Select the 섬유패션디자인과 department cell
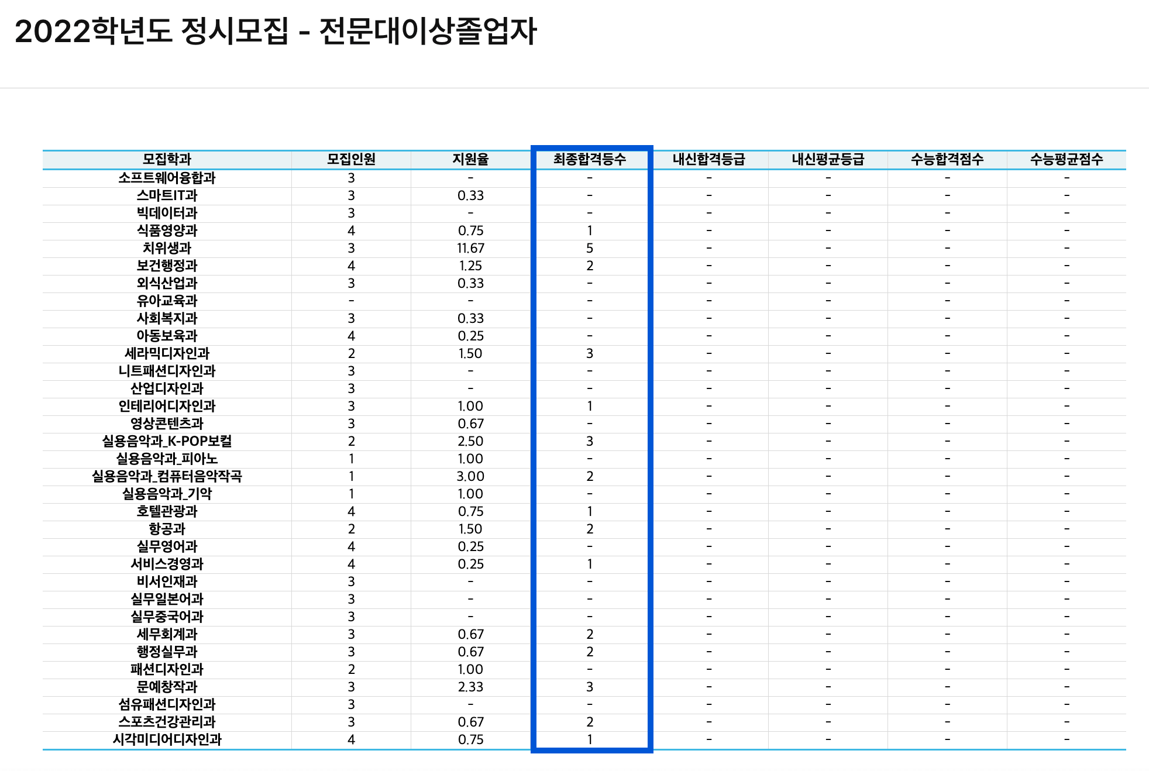Image resolution: width=1149 pixels, height=771 pixels. click(167, 704)
